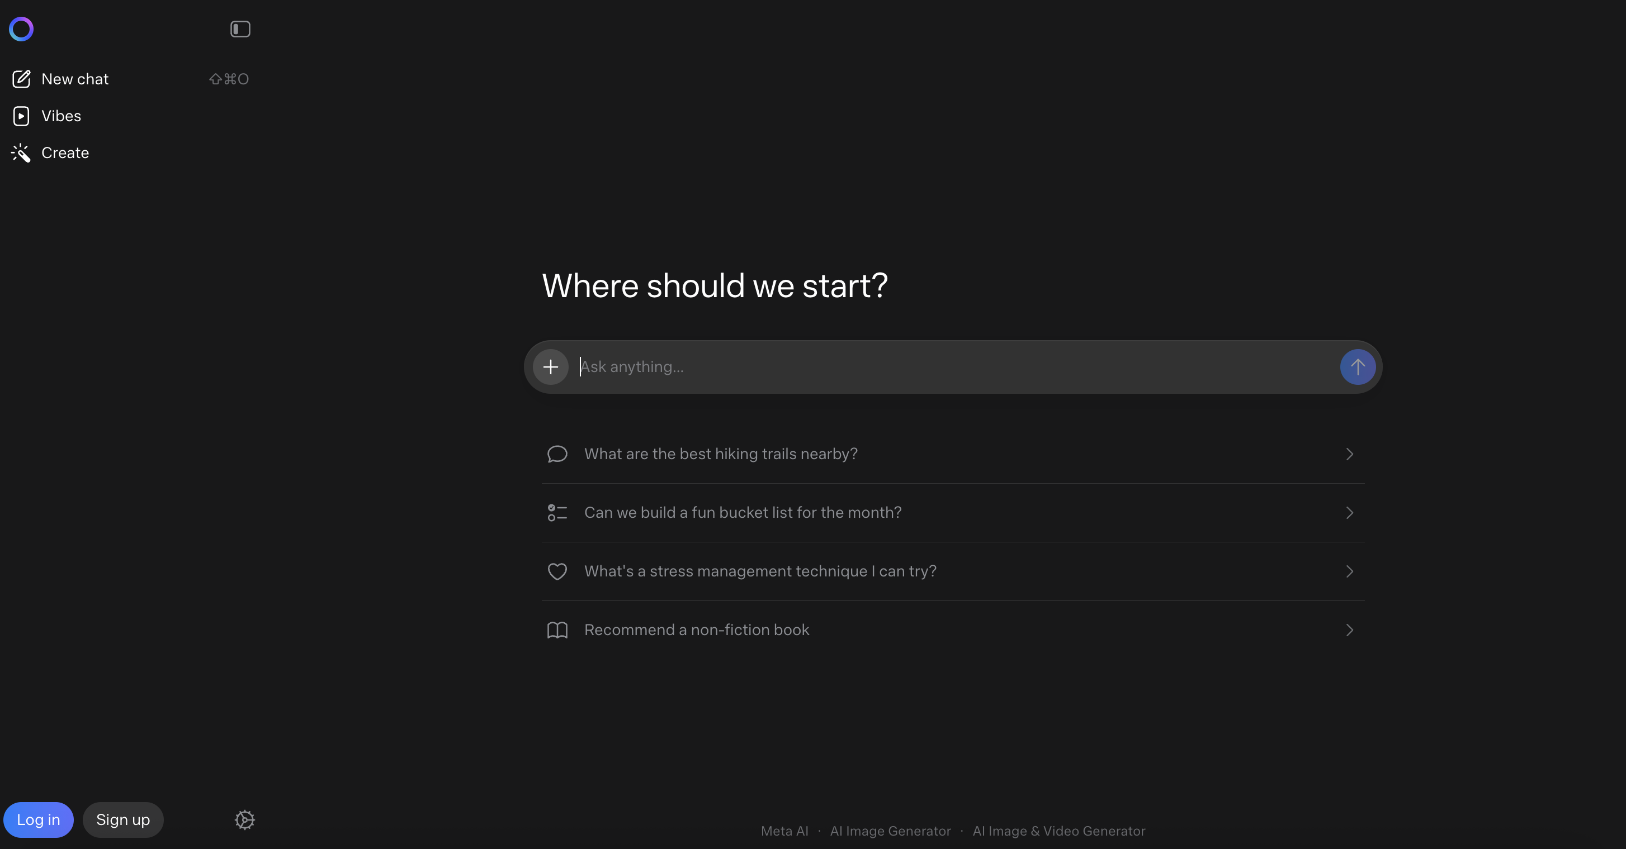1626x849 pixels.
Task: Open the Meta AI logo home icon
Action: 21,29
